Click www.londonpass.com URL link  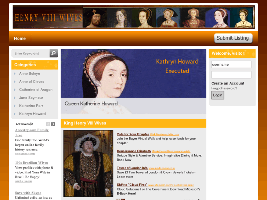[x=162, y=168]
